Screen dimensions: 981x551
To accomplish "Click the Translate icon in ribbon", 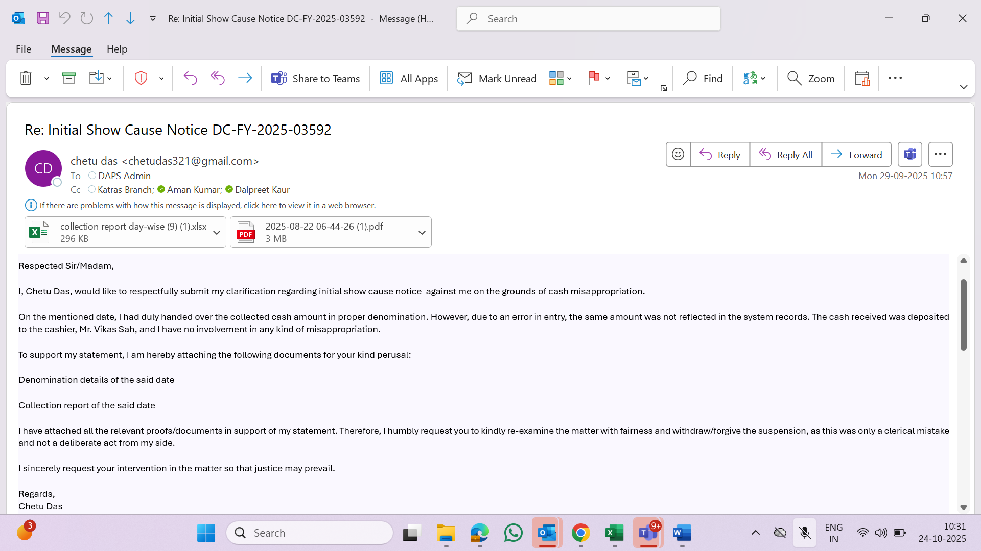I will 750,79.
